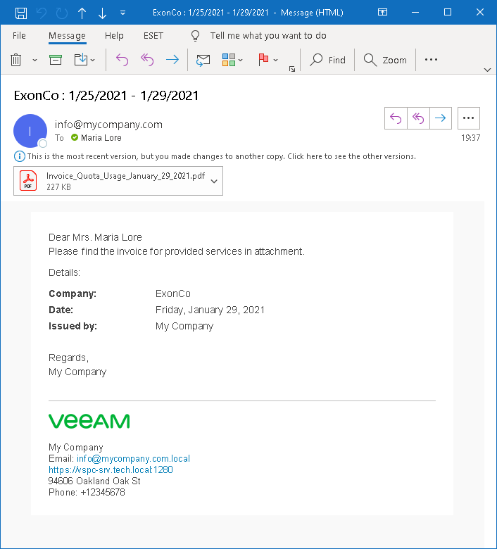Click the Tell me lightbulb icon
Viewport: 497px width, 549px height.
click(196, 36)
